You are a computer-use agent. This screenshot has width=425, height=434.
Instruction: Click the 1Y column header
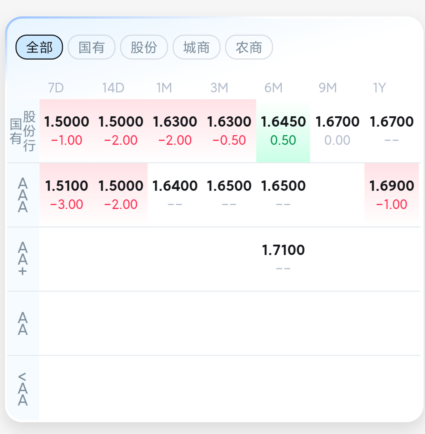pos(379,88)
